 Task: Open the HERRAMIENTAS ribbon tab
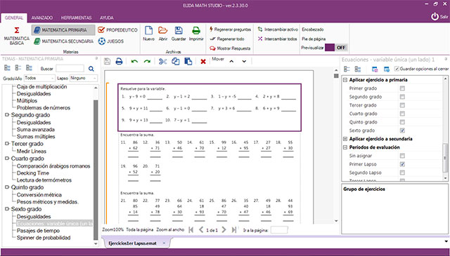pyautogui.click(x=76, y=18)
